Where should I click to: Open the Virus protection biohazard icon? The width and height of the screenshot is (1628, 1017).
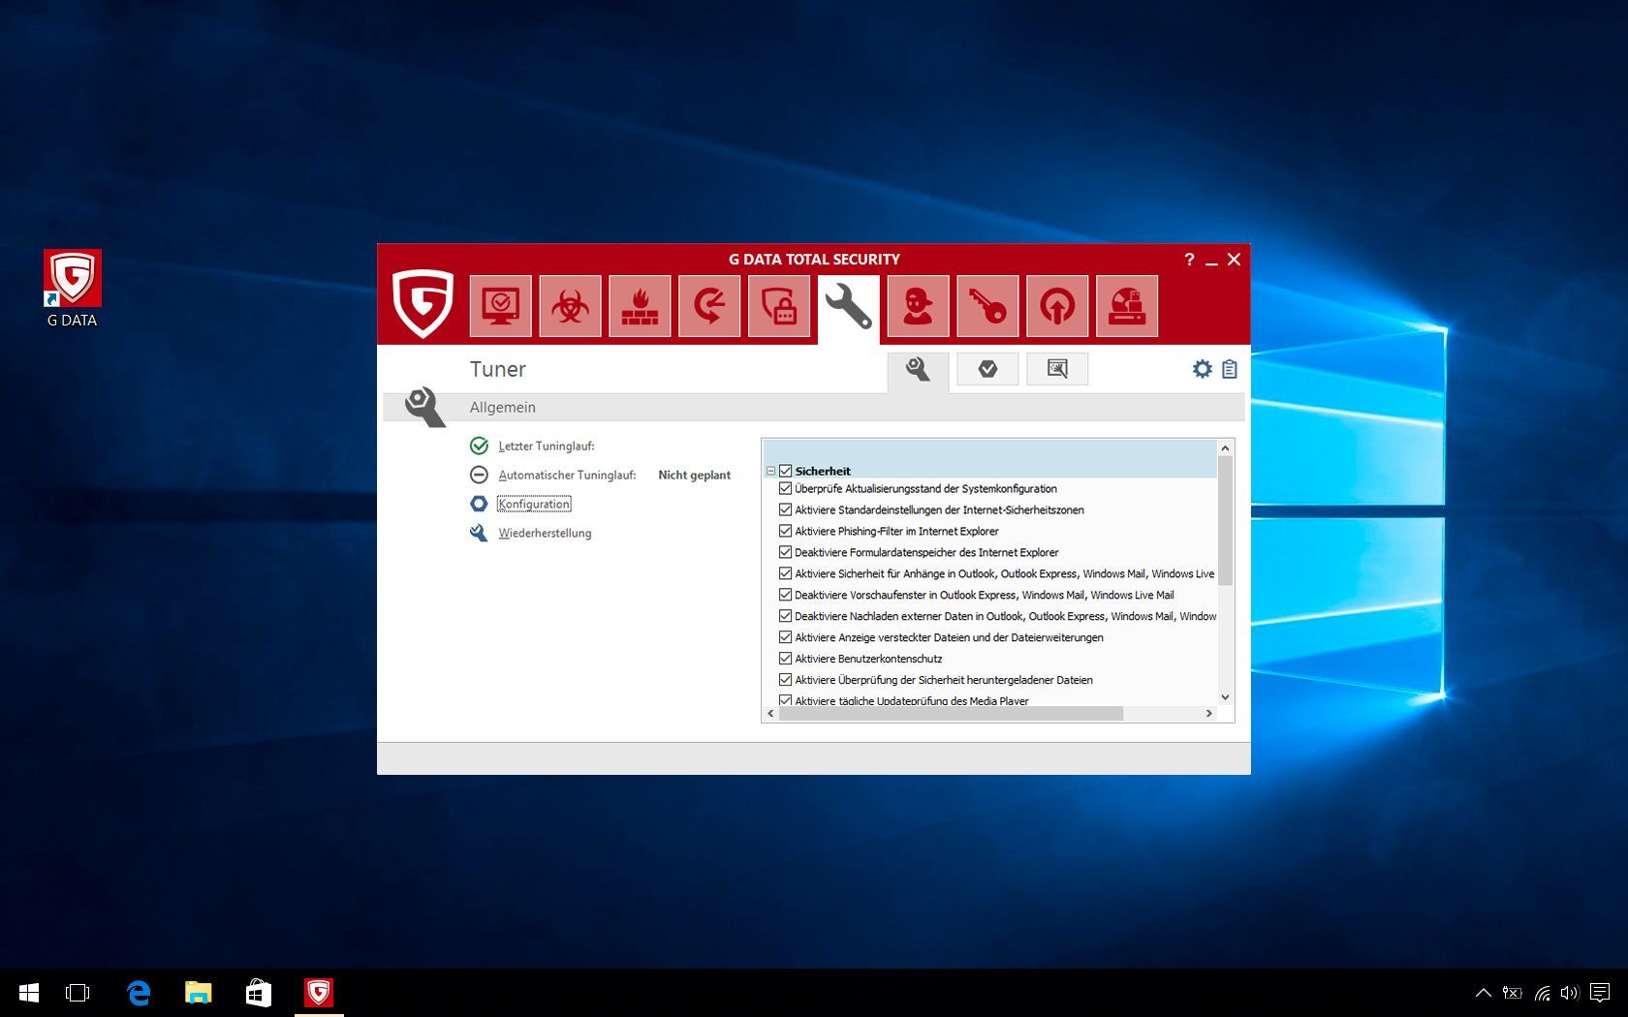tap(570, 306)
